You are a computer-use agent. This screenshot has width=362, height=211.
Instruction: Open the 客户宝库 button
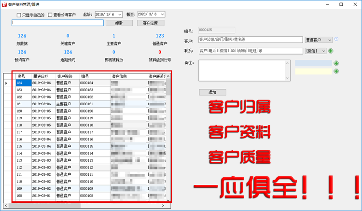click(151, 23)
